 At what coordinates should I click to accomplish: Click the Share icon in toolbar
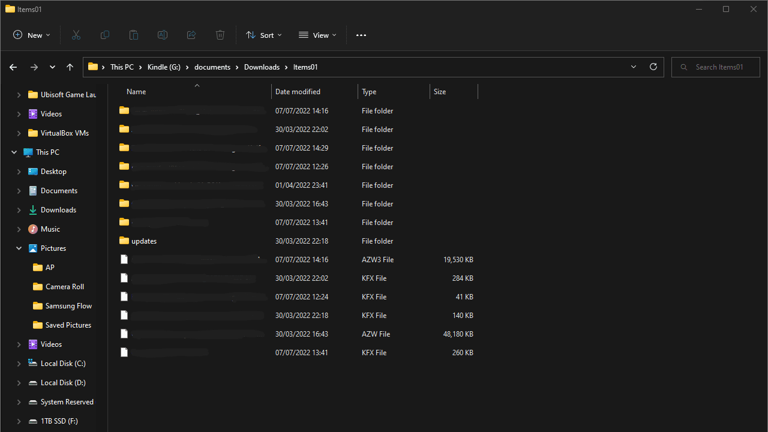click(x=191, y=35)
